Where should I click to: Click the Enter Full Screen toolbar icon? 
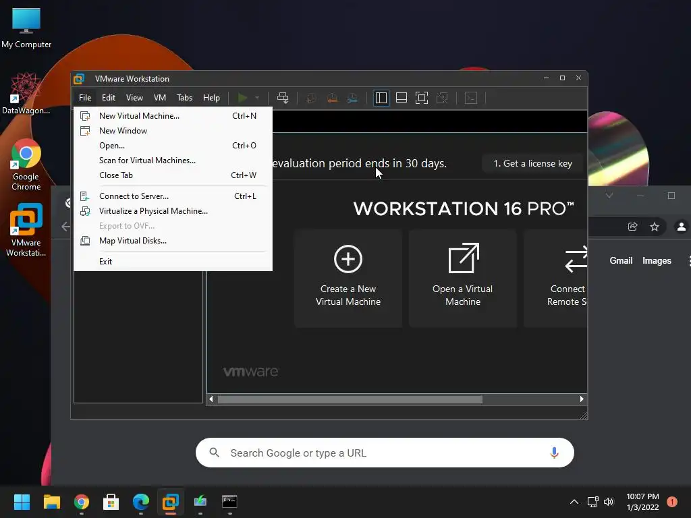422,98
